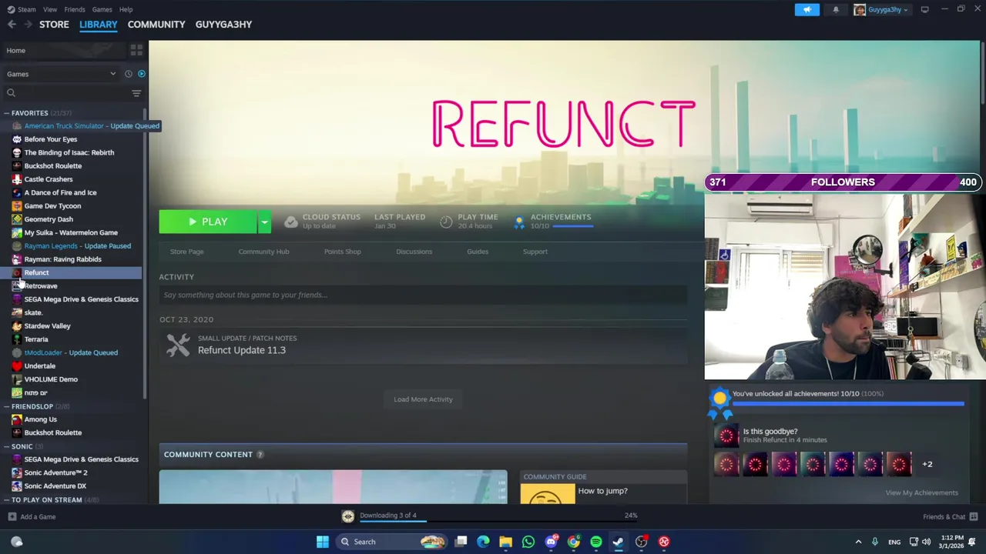This screenshot has height=554, width=986.
Task: Open Spotify from taskbar
Action: (x=596, y=542)
